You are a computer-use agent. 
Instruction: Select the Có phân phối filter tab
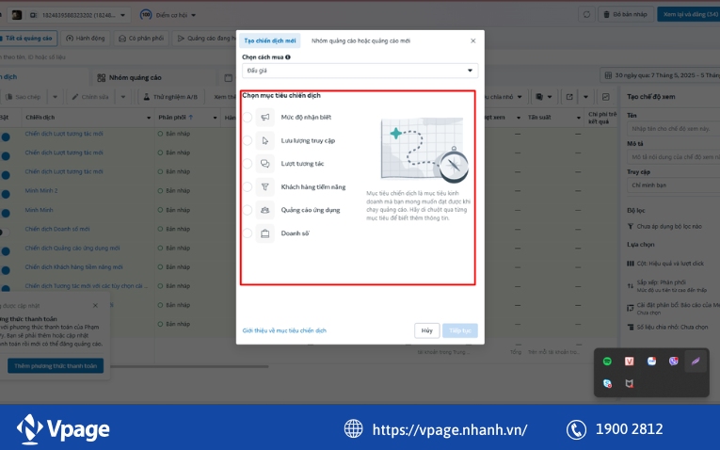click(141, 38)
